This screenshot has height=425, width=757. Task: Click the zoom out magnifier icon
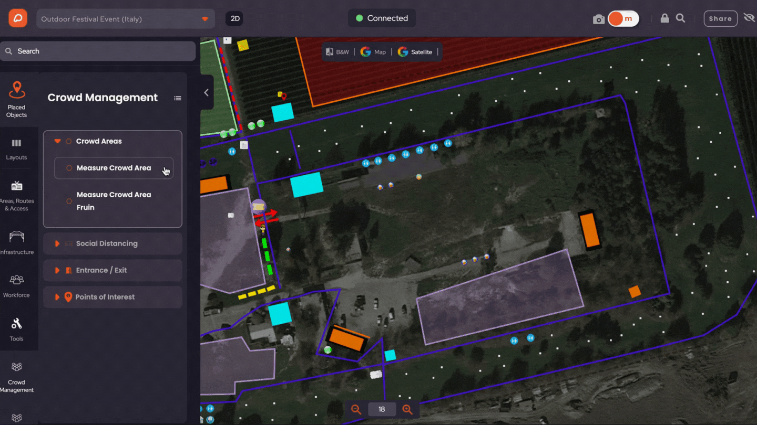[x=356, y=410]
